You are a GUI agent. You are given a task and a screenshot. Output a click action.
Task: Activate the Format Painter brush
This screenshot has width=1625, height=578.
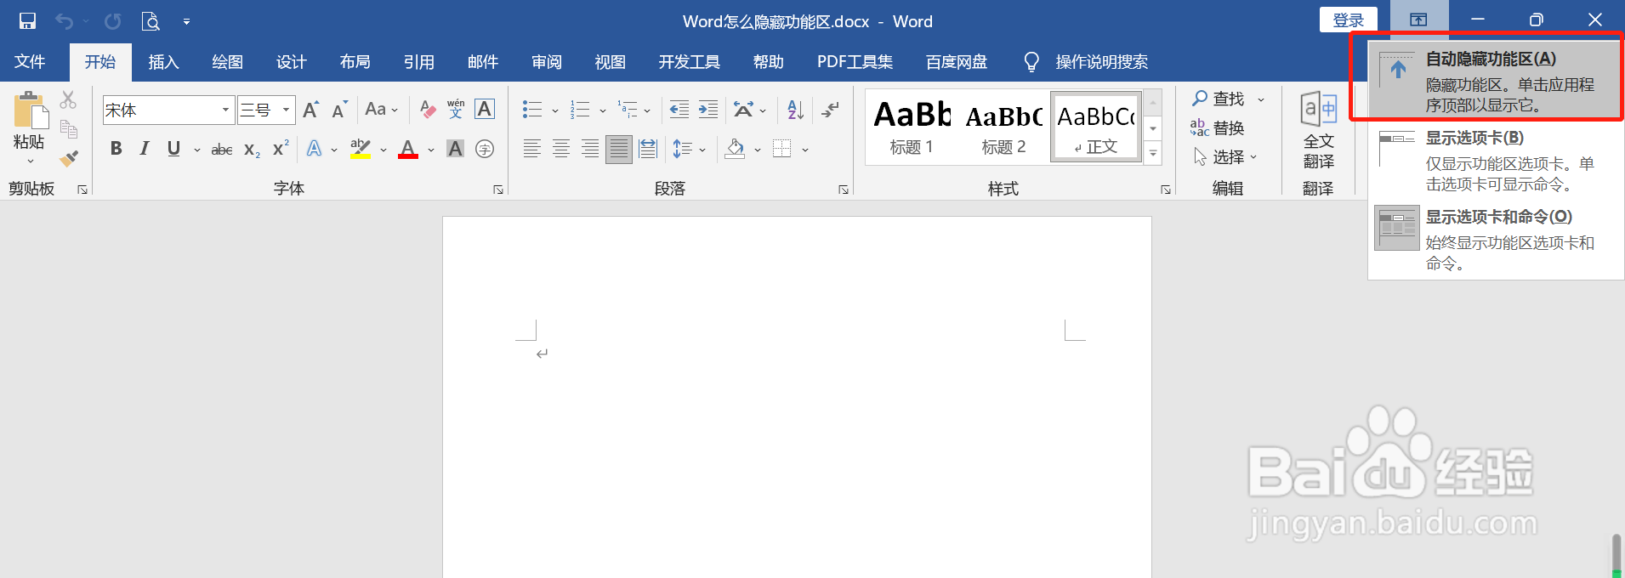pyautogui.click(x=69, y=159)
